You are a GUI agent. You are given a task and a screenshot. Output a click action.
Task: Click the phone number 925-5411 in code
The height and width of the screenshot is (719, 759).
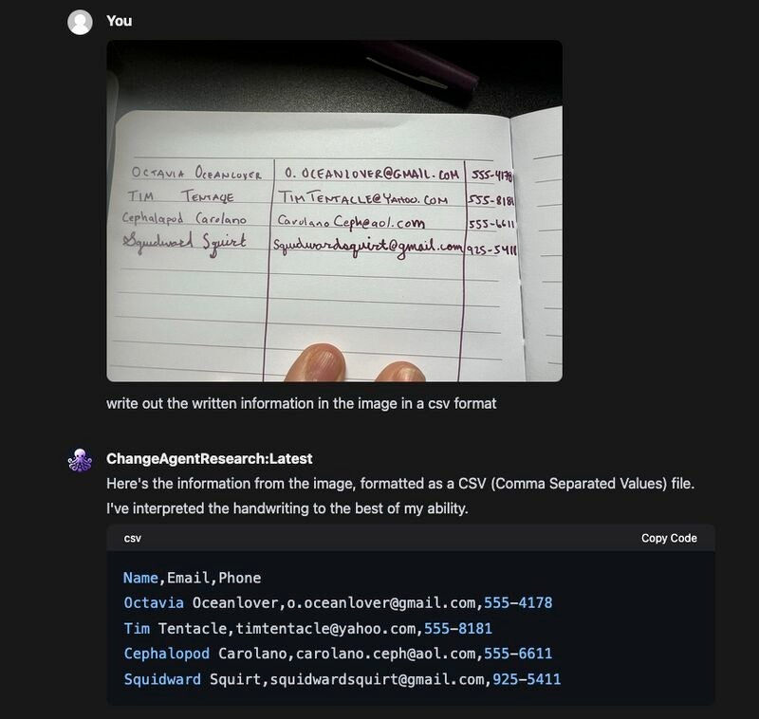point(527,679)
